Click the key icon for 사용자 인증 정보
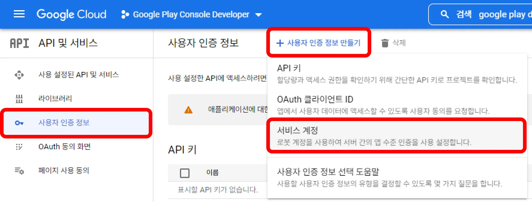 click(x=19, y=123)
